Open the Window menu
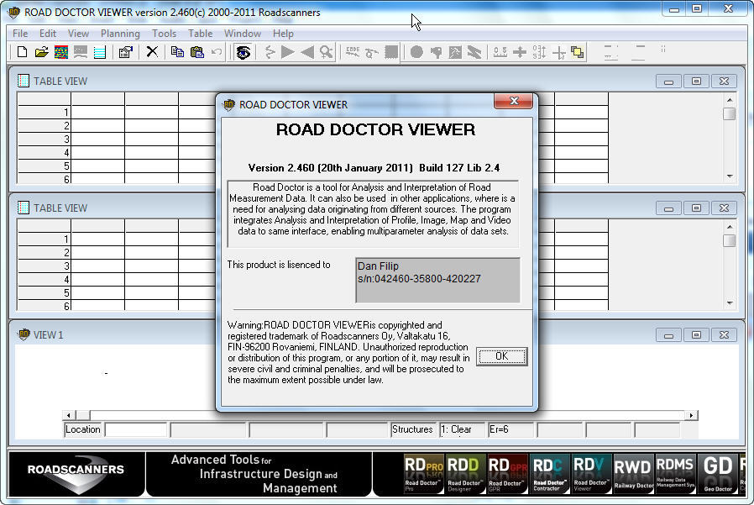This screenshot has width=754, height=505. point(243,34)
